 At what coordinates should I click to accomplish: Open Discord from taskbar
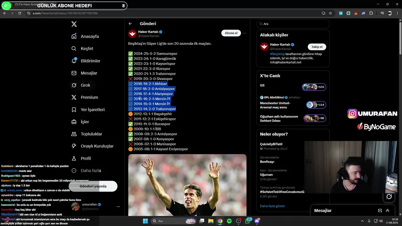(257, 221)
